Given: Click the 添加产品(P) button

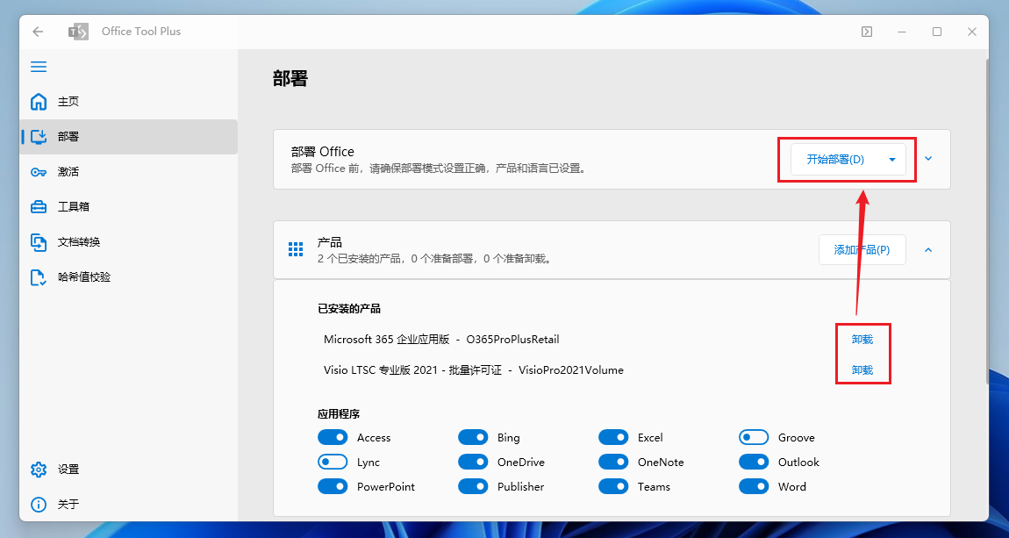Looking at the screenshot, I should (862, 250).
